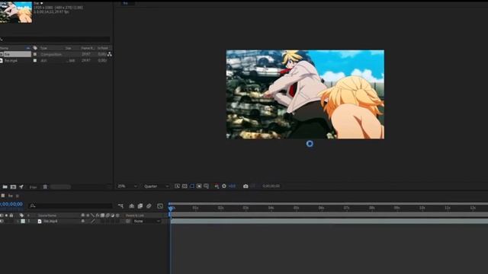The height and width of the screenshot is (274, 488).
Task: Click the composition preview thumbnail in Project panel
Action: [16, 12]
